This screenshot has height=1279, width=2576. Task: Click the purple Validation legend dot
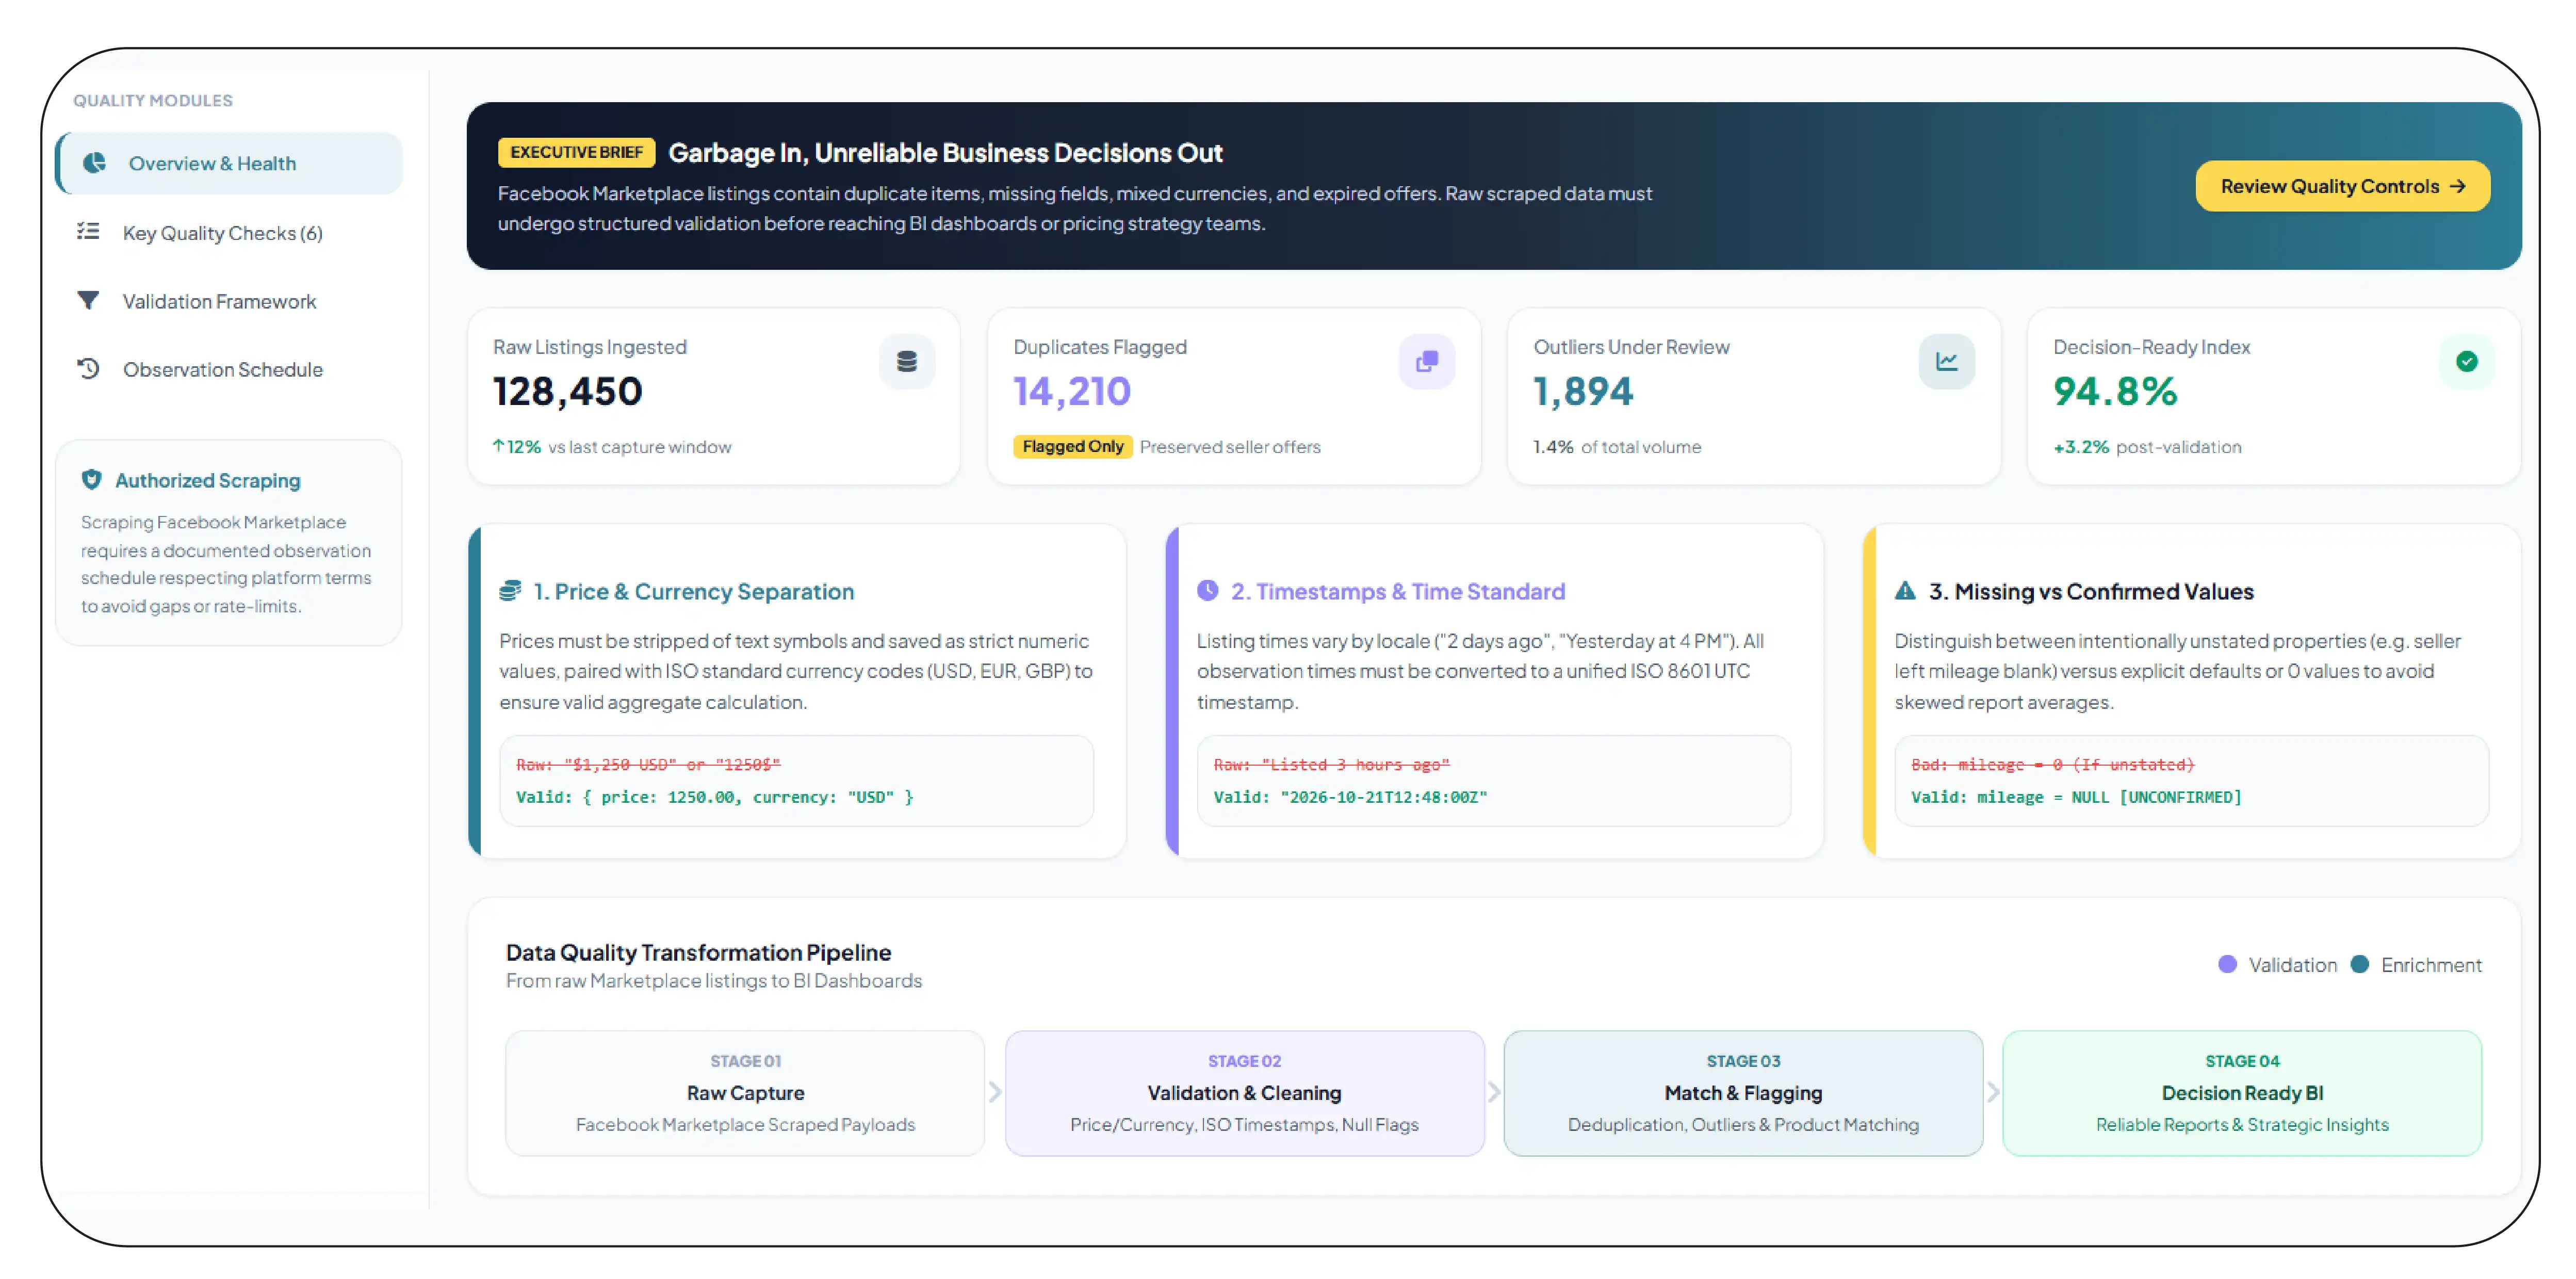2227,964
